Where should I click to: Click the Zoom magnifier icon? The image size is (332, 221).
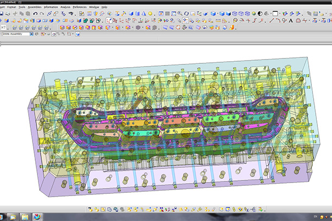pyautogui.click(x=180, y=13)
